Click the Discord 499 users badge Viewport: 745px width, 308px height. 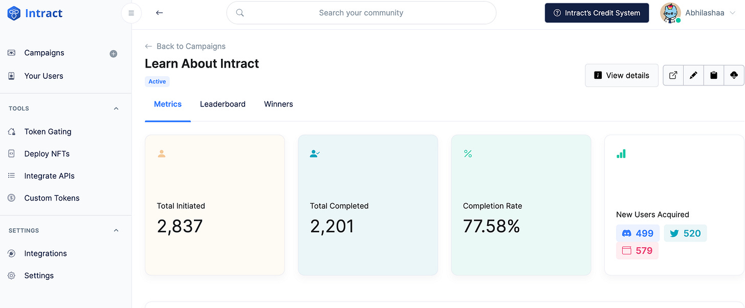[638, 233]
